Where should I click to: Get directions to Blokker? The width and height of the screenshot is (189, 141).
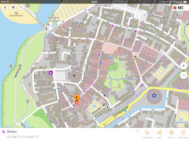point(171,134)
